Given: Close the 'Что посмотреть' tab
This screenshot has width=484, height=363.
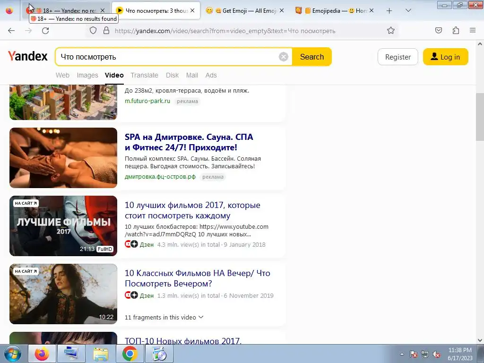Looking at the screenshot, I should [x=192, y=10].
